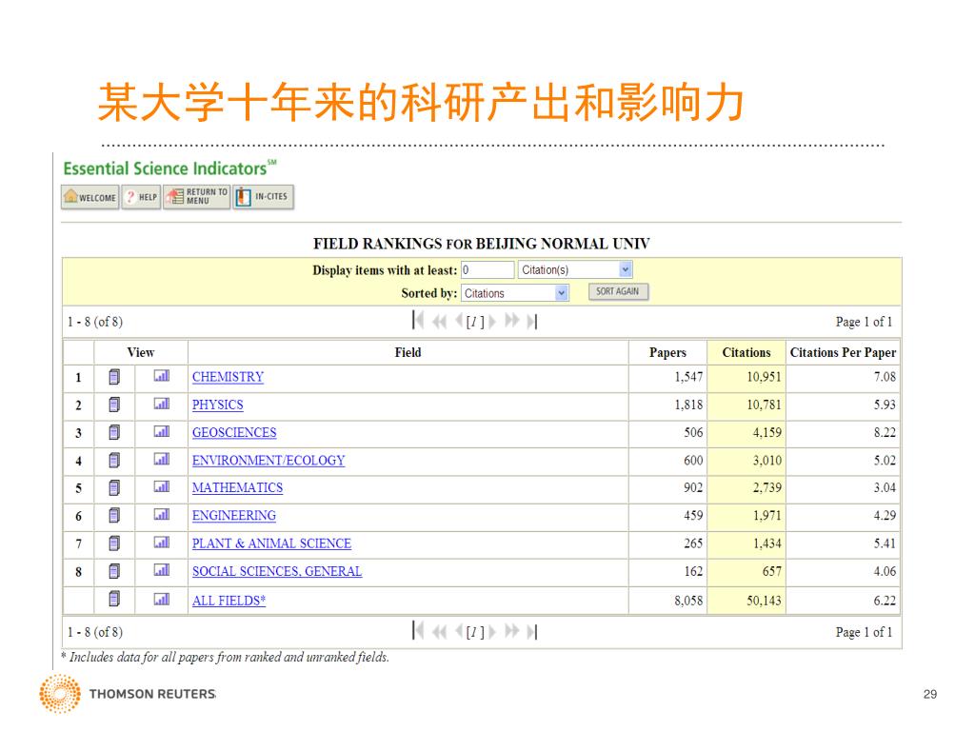Viewport: 975px width, 731px height.
Task: Select the 10,951 citations cell
Action: coord(746,377)
